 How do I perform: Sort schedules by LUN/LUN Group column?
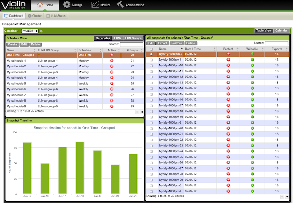pos(57,50)
